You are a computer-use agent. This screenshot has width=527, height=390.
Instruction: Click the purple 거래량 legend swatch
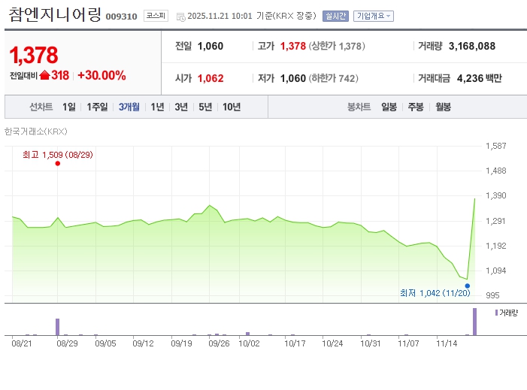pos(496,311)
